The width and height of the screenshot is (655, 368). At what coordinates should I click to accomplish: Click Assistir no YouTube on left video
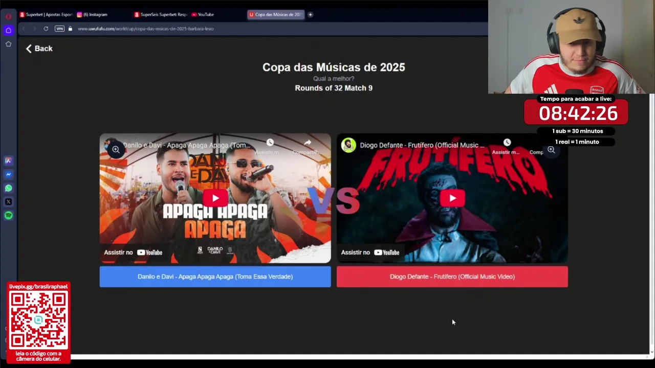pos(133,252)
